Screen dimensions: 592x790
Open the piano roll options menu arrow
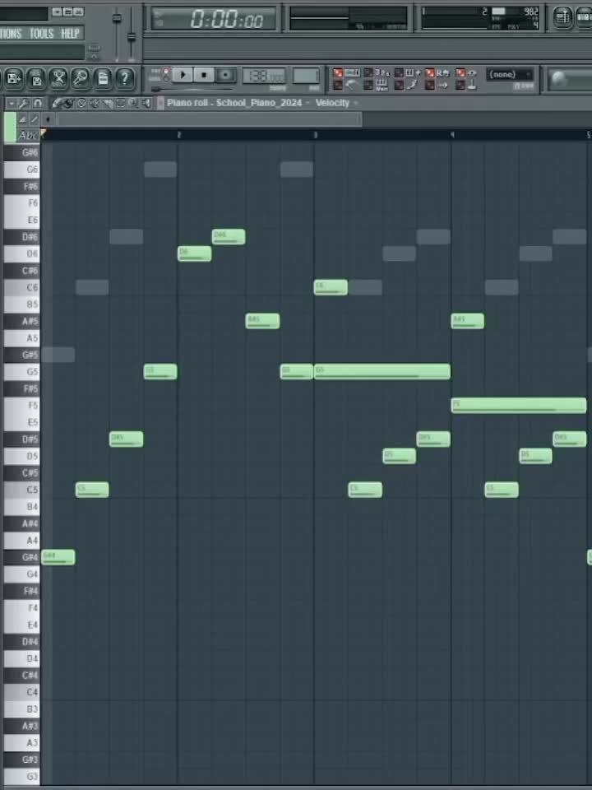(11, 104)
